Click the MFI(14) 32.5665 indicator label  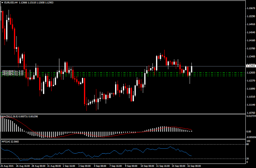(10, 141)
